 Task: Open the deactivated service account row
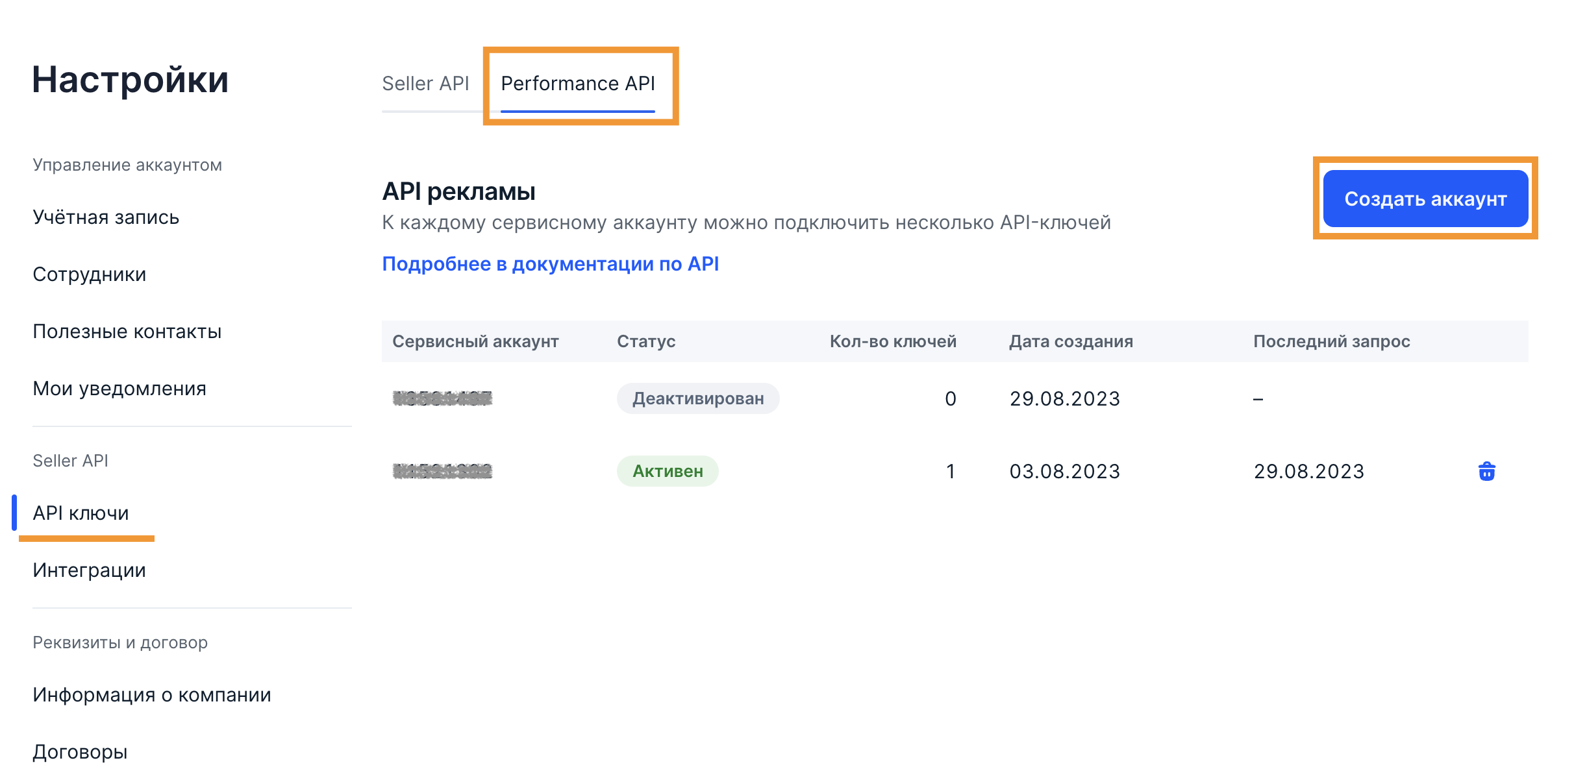(442, 398)
